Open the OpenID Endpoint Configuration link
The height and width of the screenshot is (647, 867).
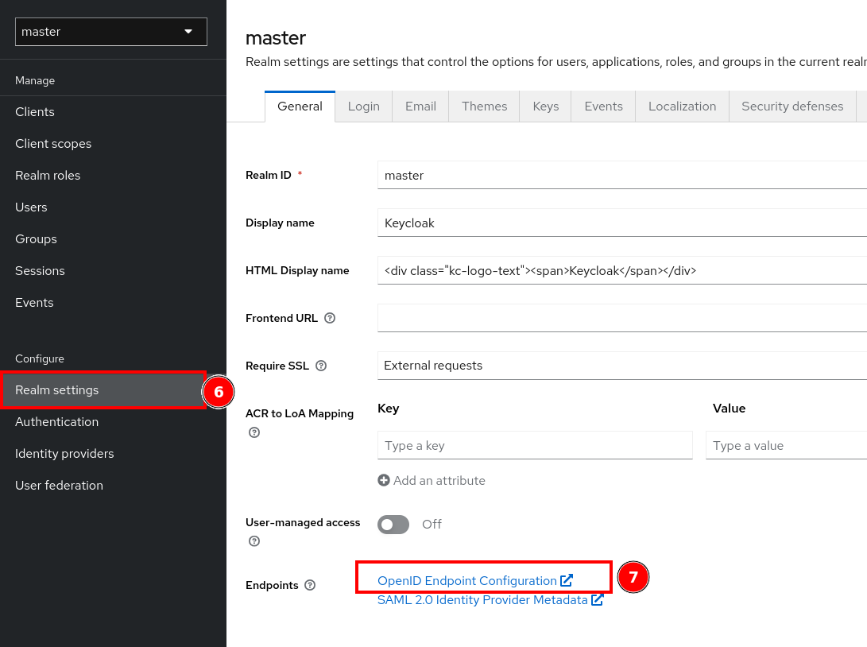(465, 580)
